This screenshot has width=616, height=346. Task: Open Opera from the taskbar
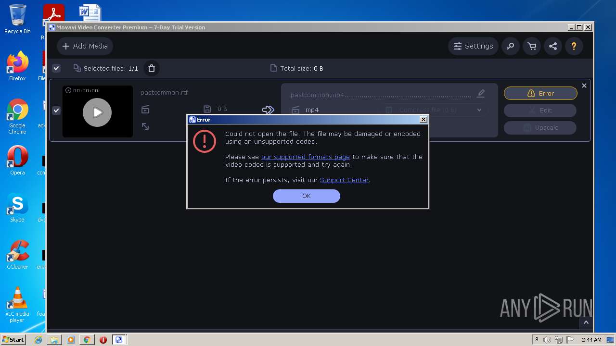click(x=103, y=340)
